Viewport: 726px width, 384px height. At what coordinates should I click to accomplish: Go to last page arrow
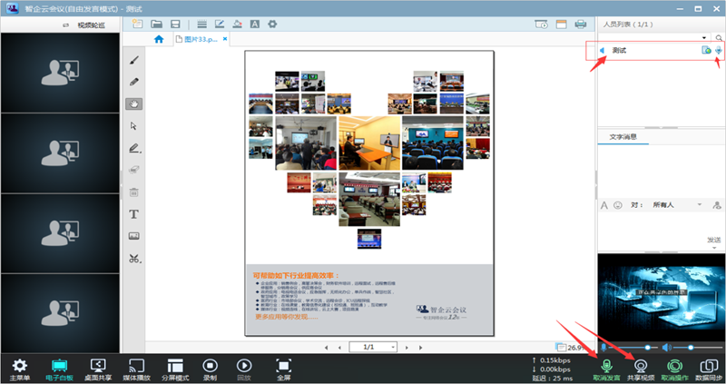coord(420,348)
